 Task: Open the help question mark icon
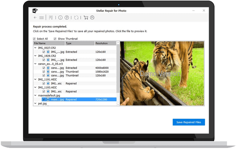pos(67,18)
